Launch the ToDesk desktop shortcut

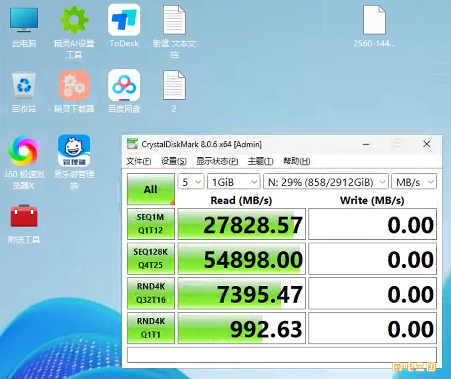click(x=124, y=21)
